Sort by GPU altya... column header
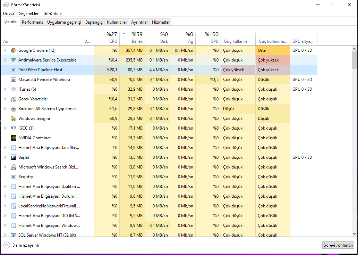Image resolution: width=358 pixels, height=255 pixels. pos(304,38)
